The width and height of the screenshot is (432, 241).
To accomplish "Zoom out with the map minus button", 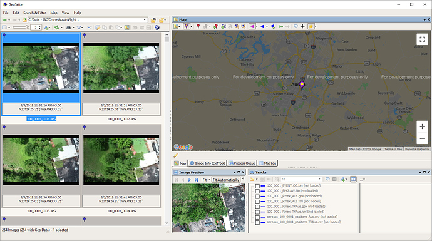I will [423, 138].
